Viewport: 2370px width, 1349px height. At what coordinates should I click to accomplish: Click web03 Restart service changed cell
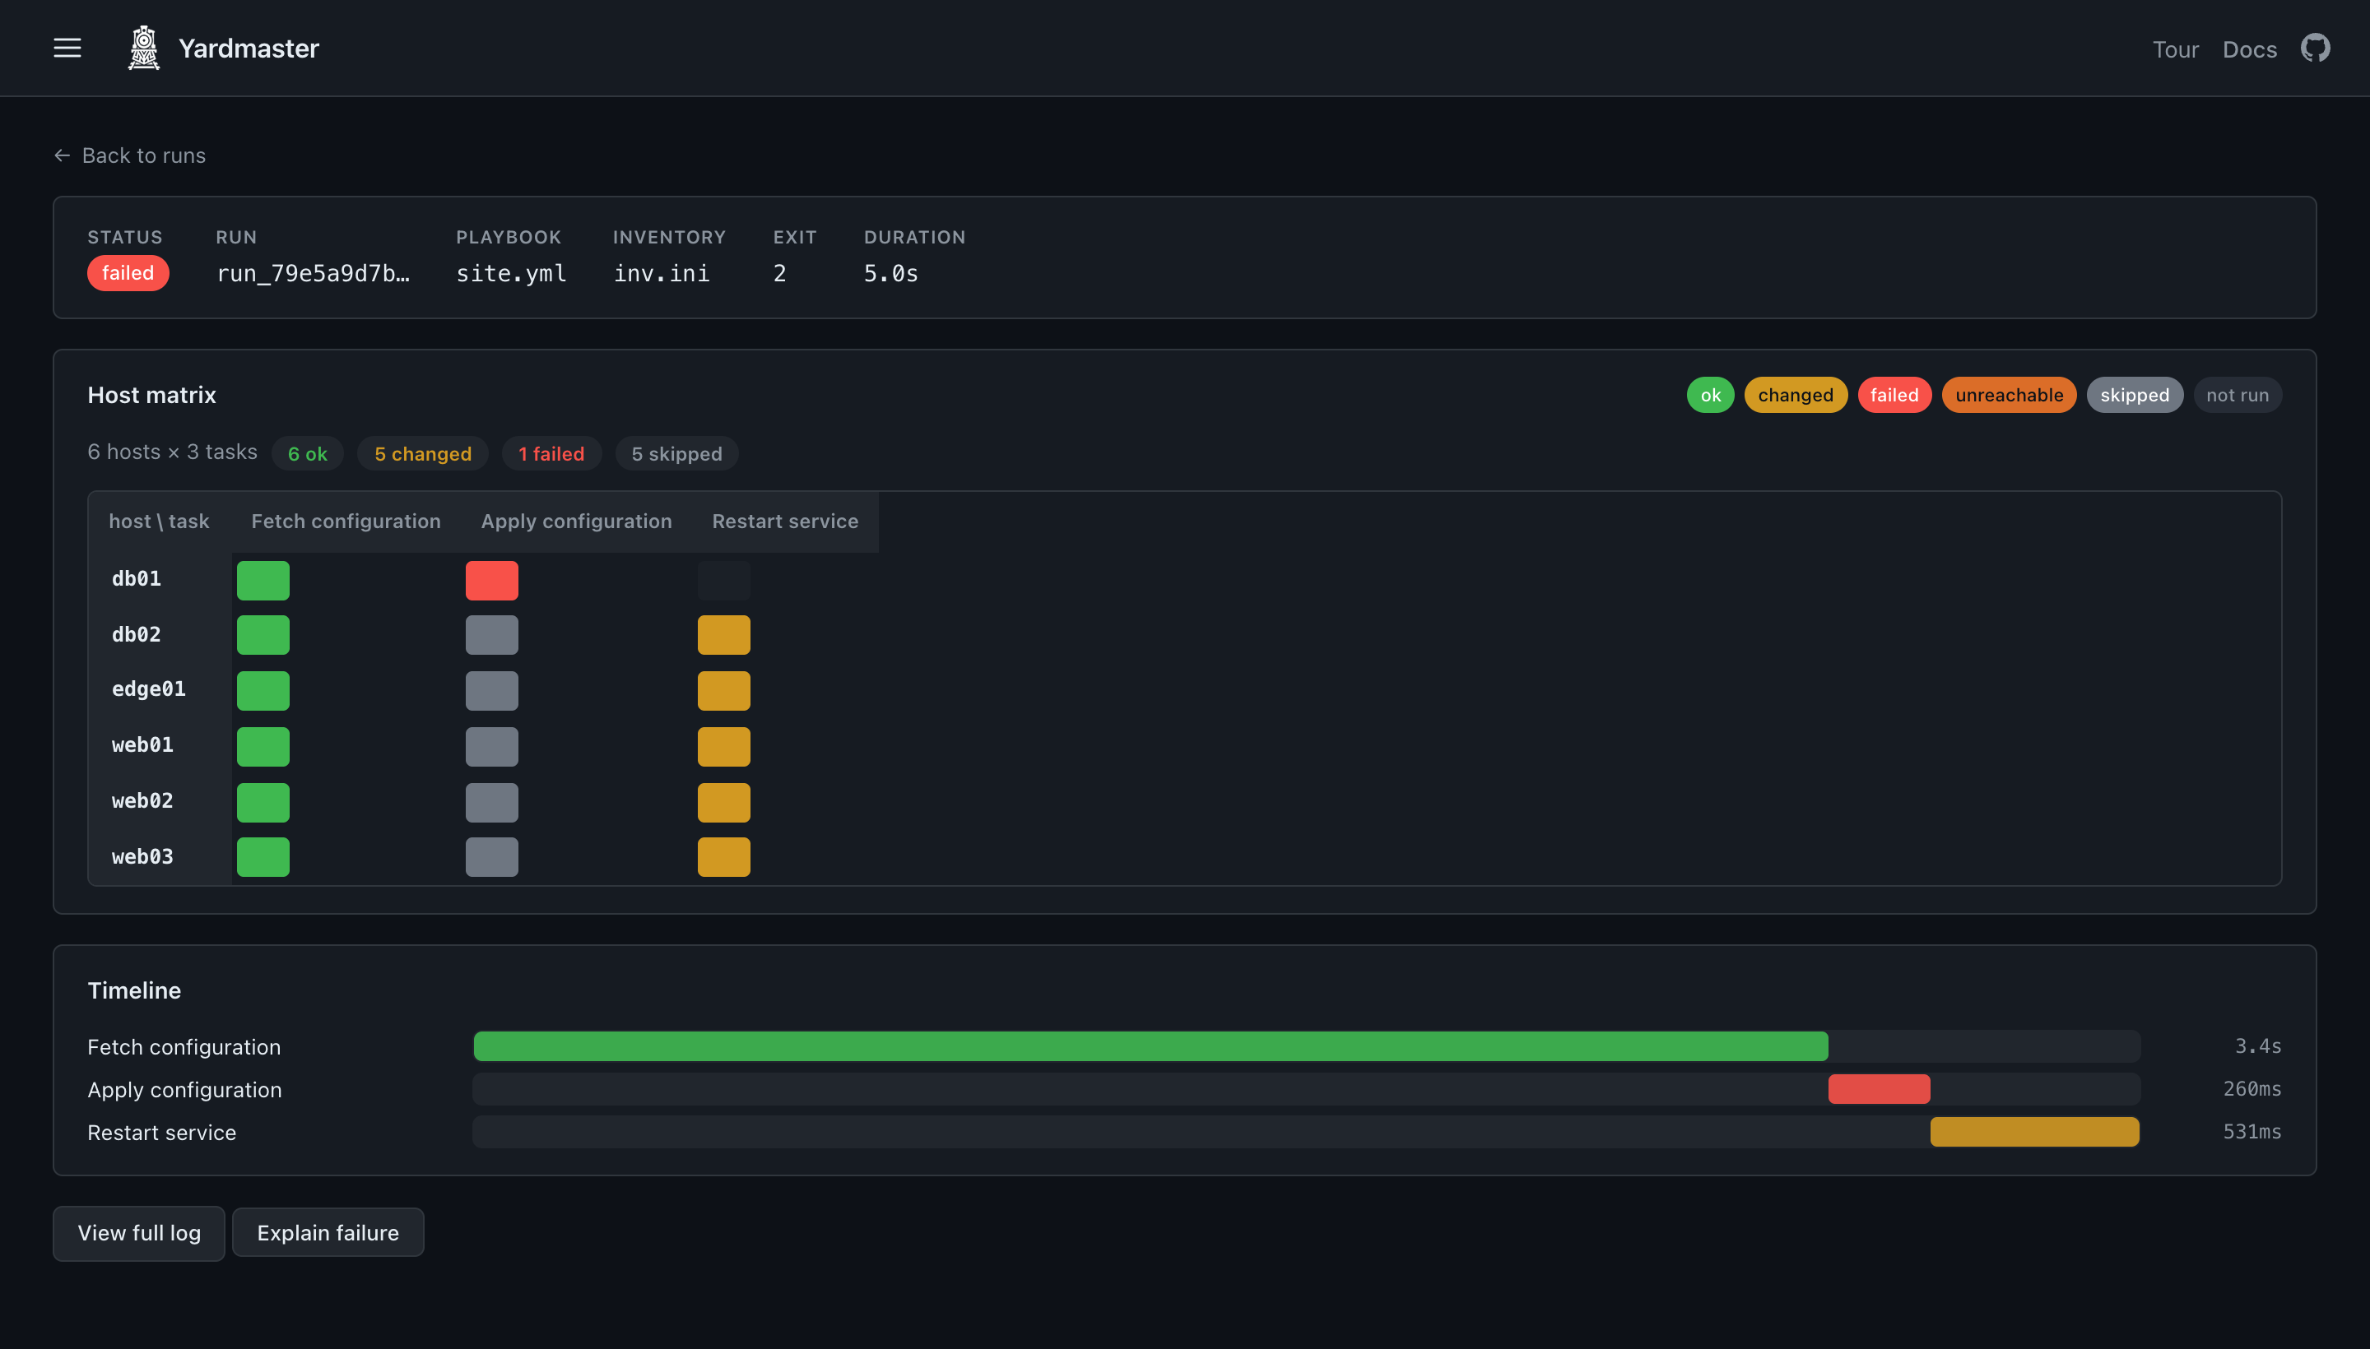(x=724, y=857)
